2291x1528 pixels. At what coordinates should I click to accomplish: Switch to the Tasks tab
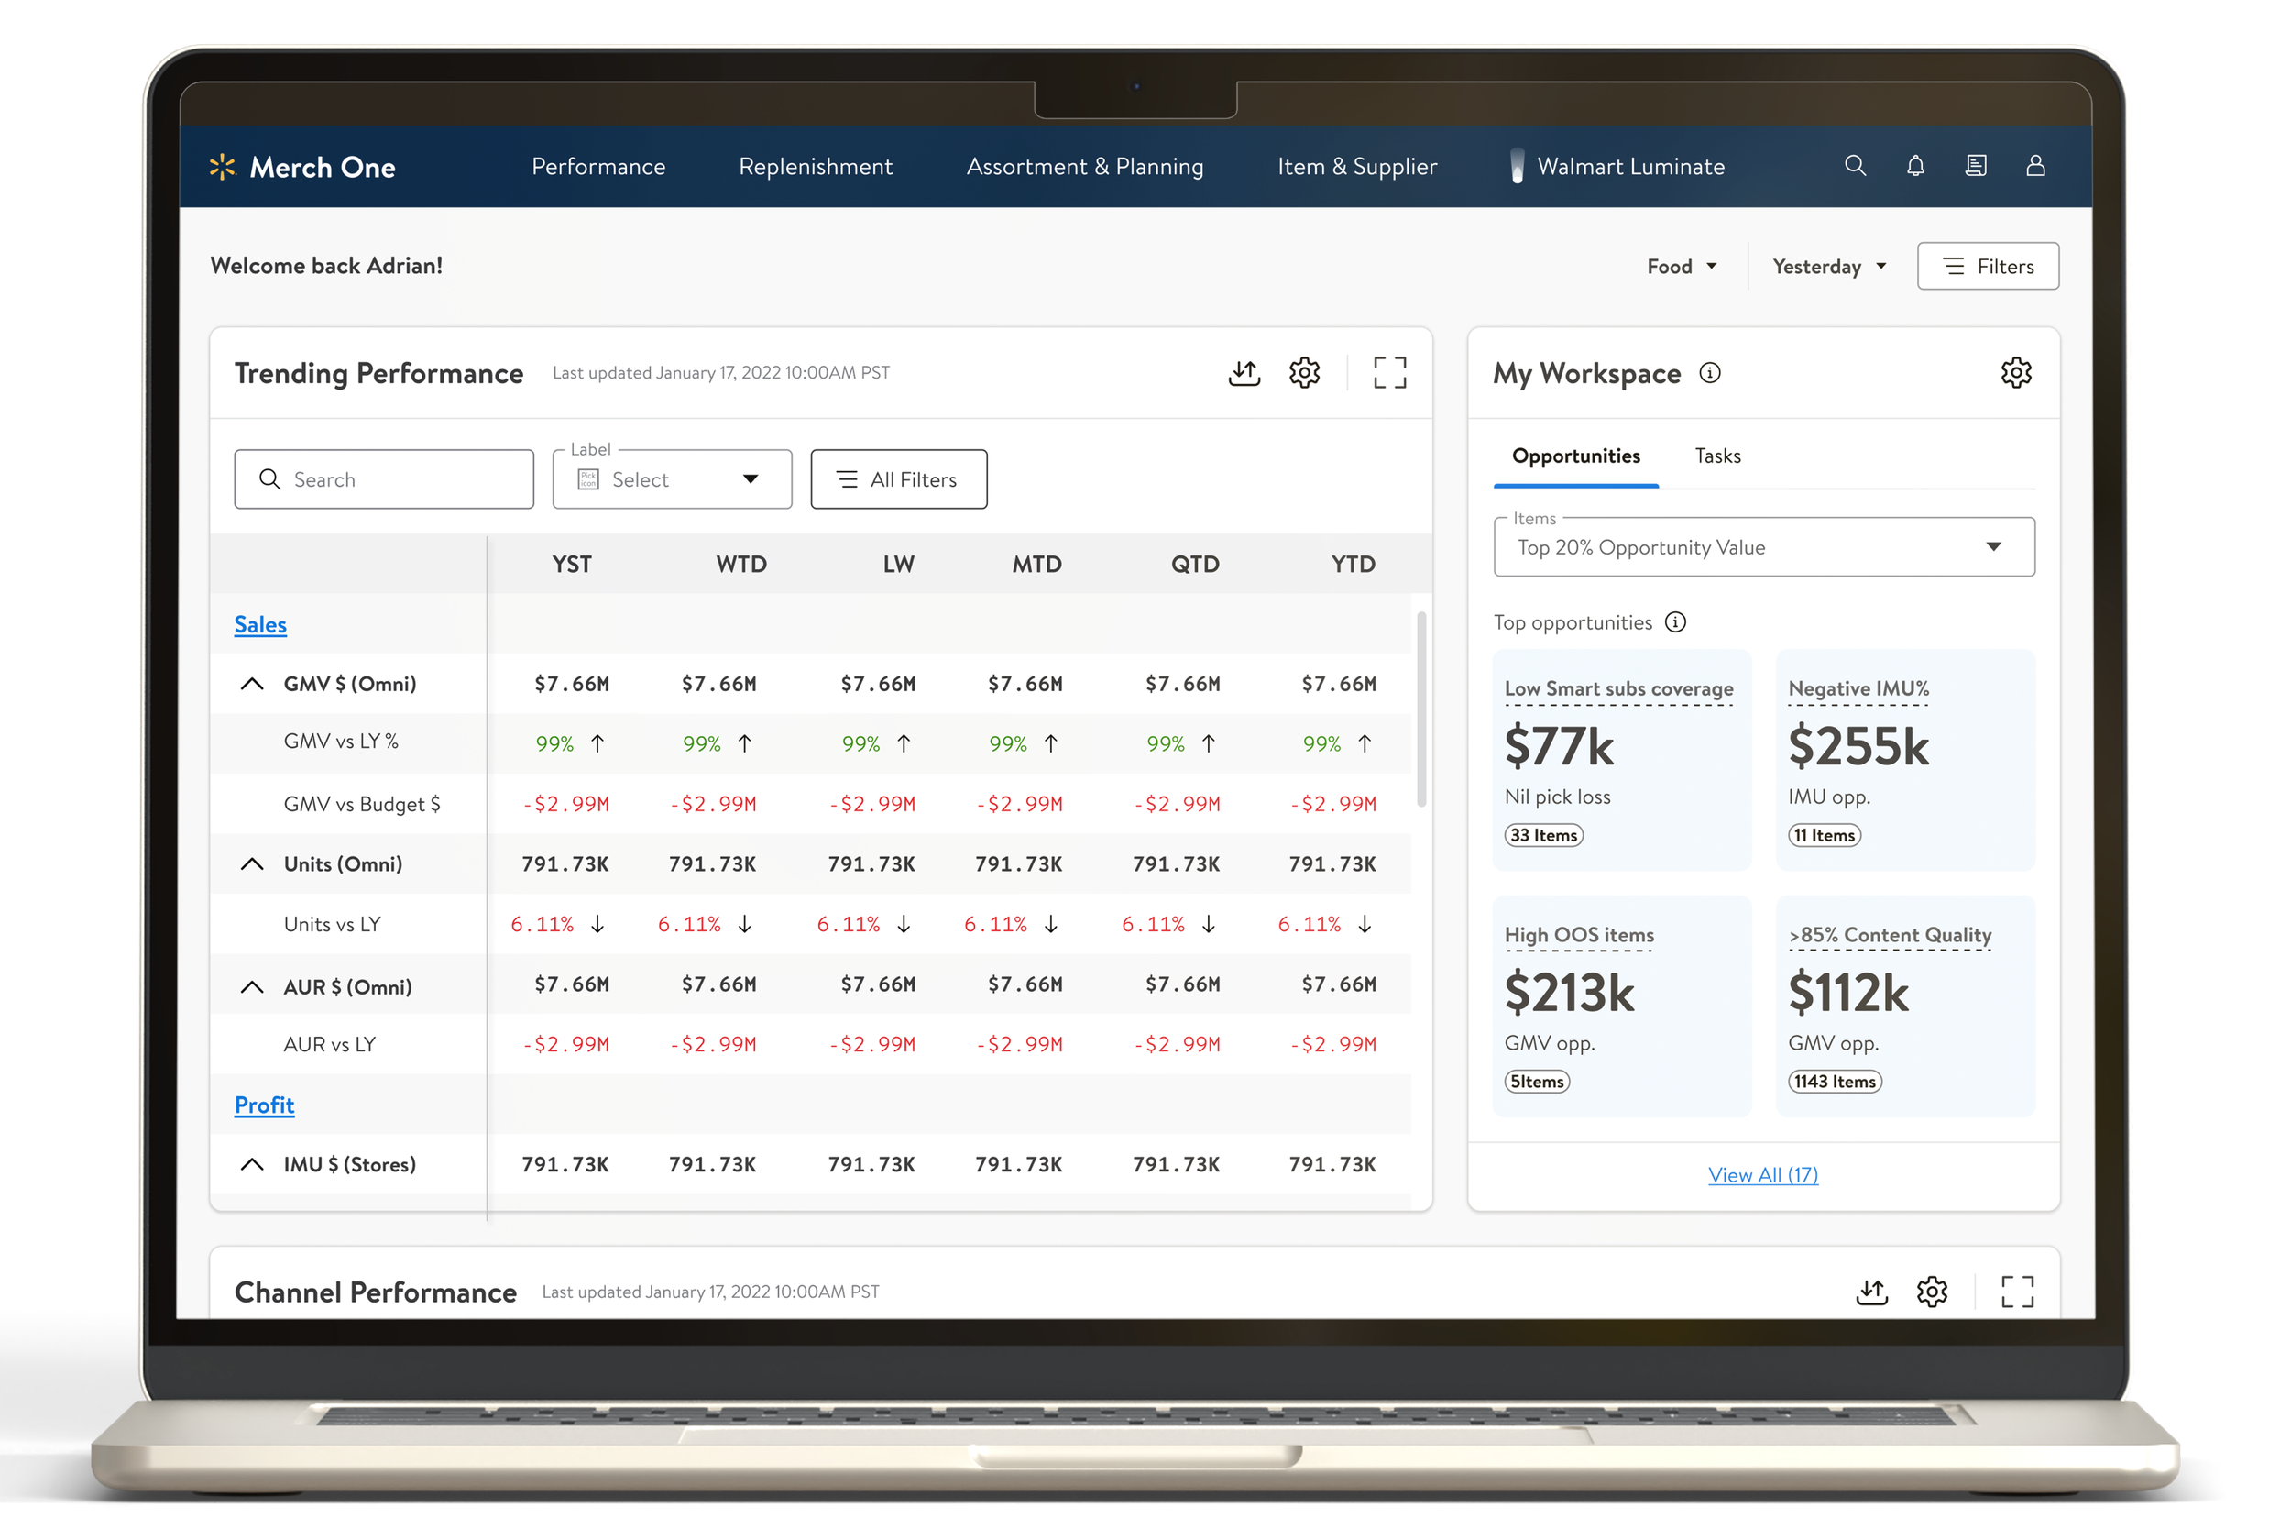point(1717,456)
